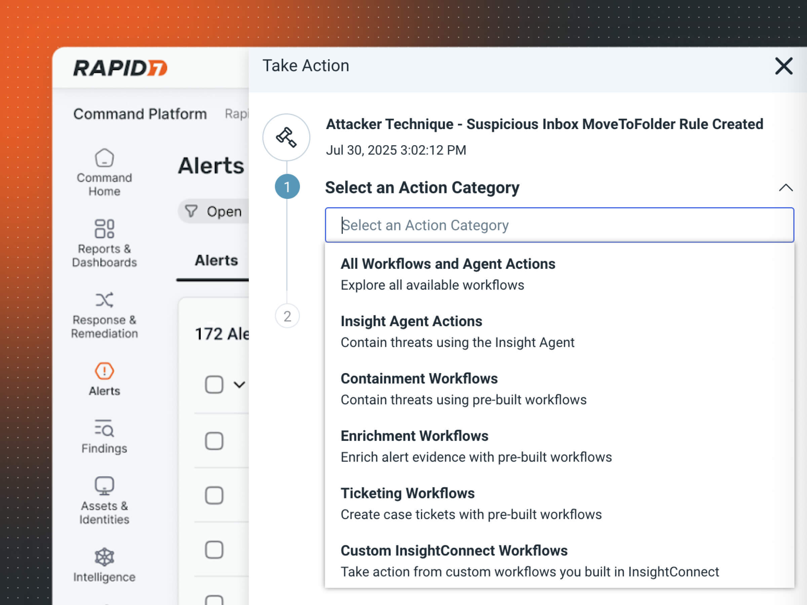Collapse the Select an Action Category section
The height and width of the screenshot is (605, 807).
tap(785, 188)
